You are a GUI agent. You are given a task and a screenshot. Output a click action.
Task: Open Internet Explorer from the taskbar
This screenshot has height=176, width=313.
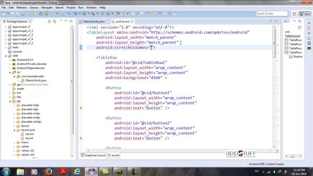click(77, 172)
